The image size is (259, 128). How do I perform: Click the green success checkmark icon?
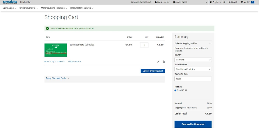pos(47,28)
